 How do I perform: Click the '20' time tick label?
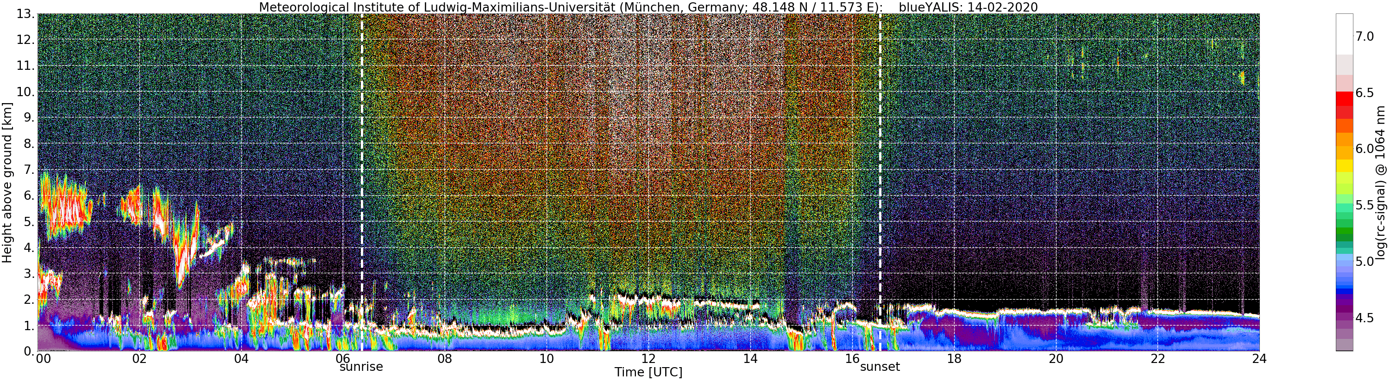[x=1056, y=358]
